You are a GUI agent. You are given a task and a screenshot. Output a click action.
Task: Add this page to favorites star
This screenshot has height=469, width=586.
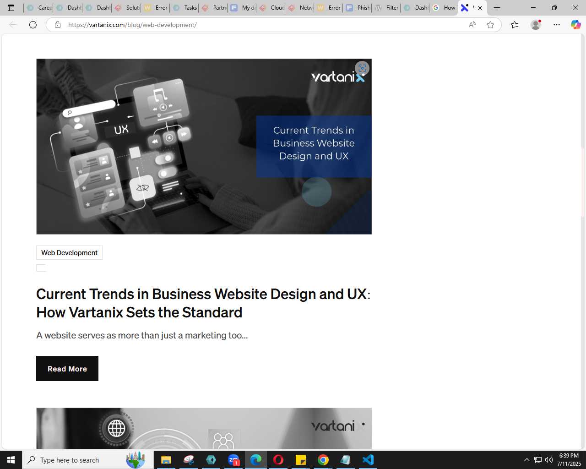point(490,25)
